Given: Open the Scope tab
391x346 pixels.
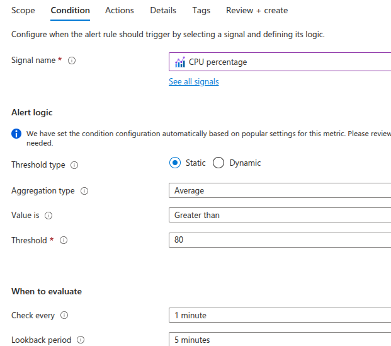Looking at the screenshot, I should click(x=23, y=11).
